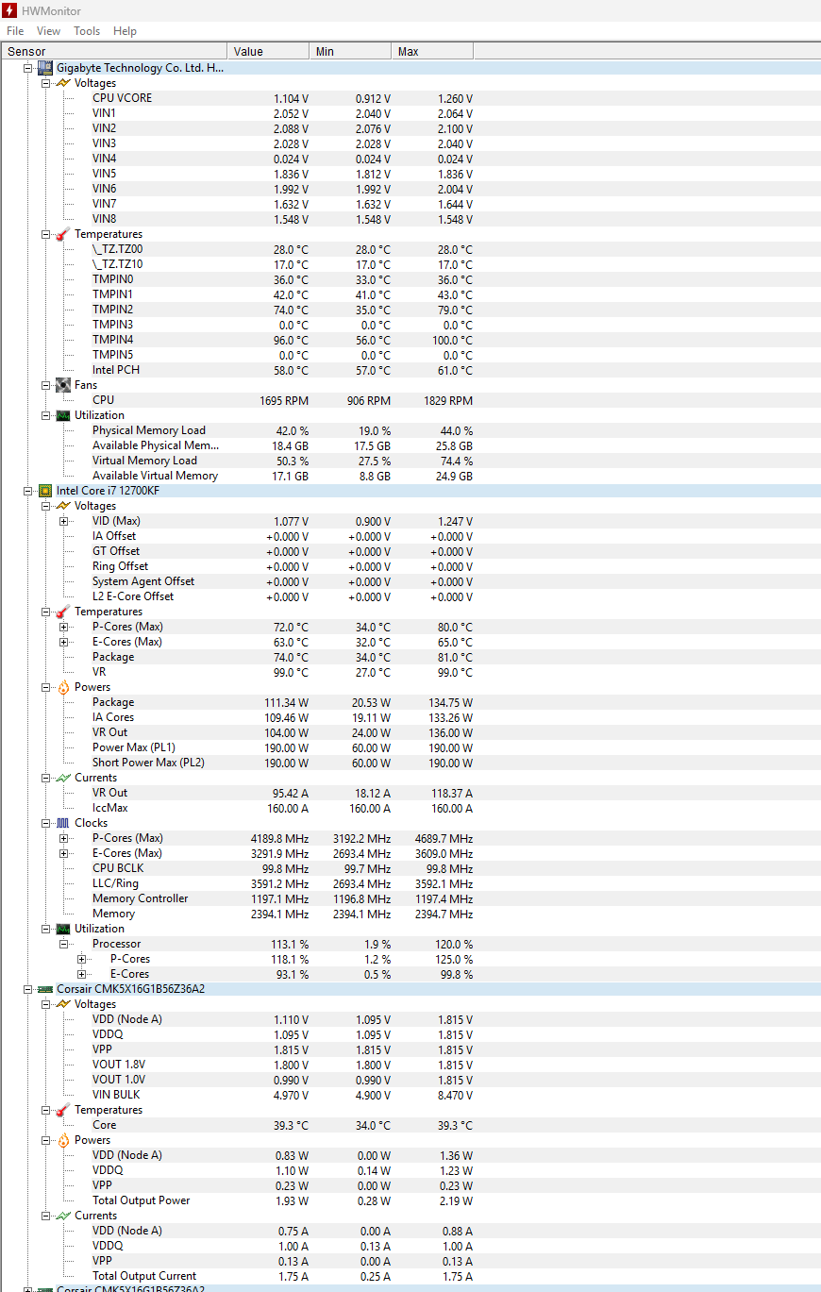Collapse the Intel Core i7 12700KF node
The image size is (821, 1292).
(28, 491)
